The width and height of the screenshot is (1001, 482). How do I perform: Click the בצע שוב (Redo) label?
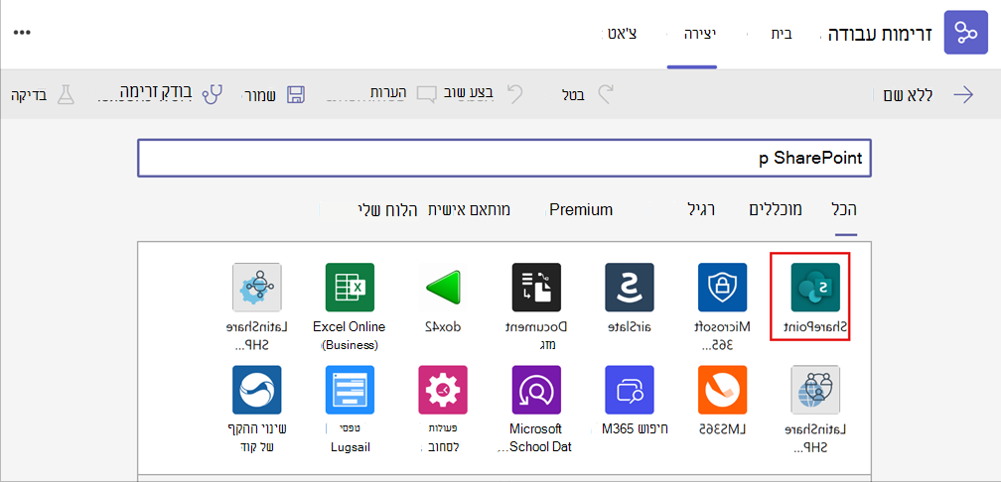[471, 93]
